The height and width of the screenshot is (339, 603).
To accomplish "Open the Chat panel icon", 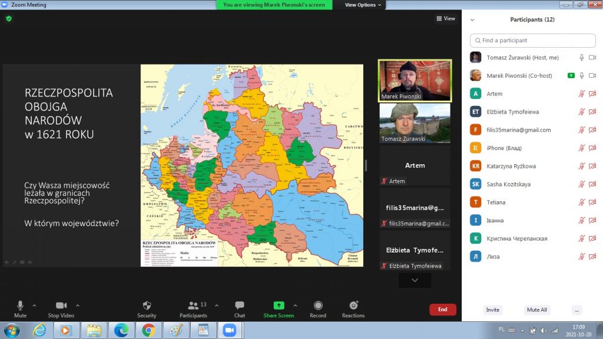I will pyautogui.click(x=240, y=305).
